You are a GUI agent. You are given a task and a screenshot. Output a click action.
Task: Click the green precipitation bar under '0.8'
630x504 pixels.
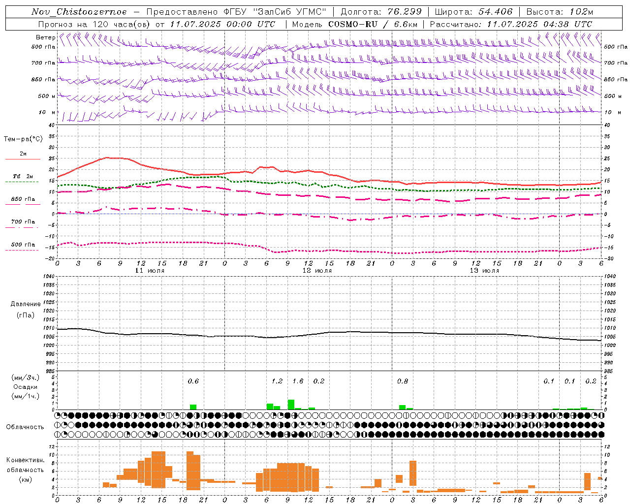click(x=403, y=408)
